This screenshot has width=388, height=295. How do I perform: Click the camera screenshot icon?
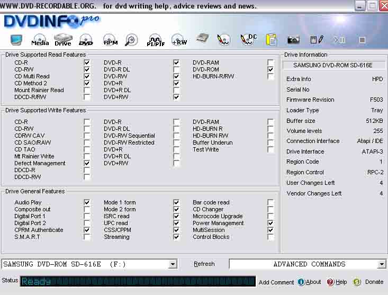click(x=293, y=40)
